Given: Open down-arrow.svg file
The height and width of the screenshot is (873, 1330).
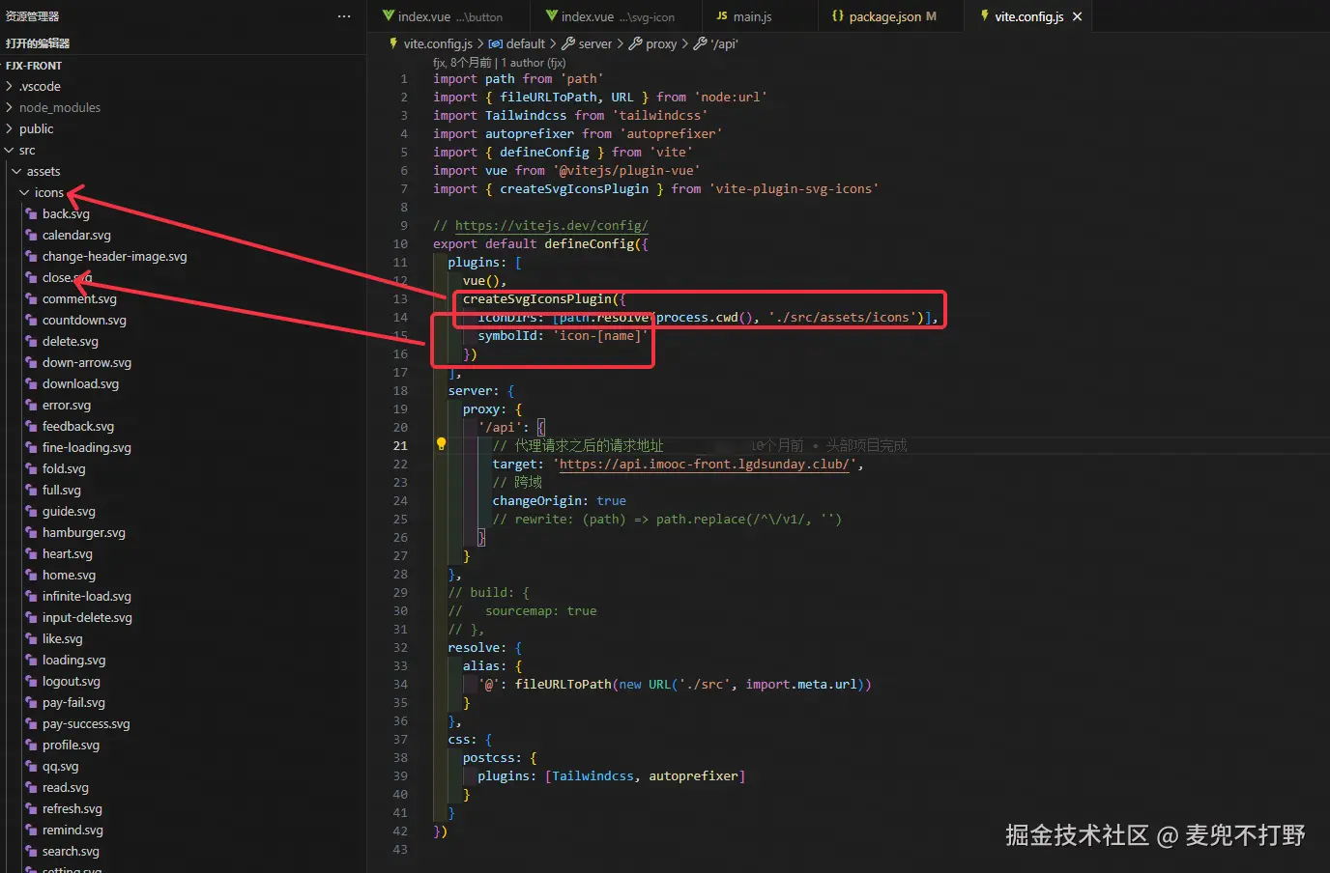Looking at the screenshot, I should pyautogui.click(x=87, y=362).
